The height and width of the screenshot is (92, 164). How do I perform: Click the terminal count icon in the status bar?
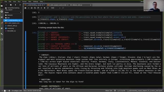coord(5,91)
